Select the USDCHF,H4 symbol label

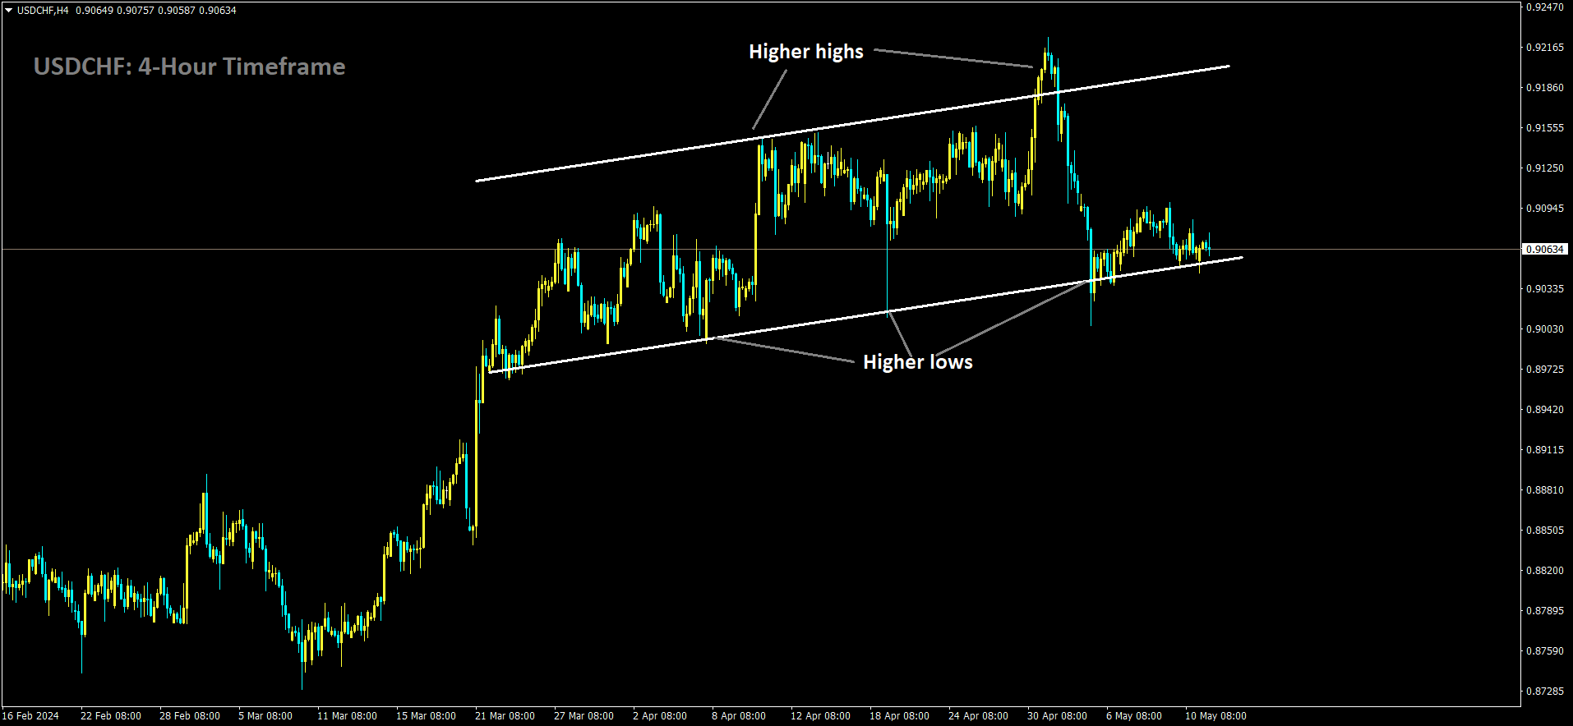[43, 11]
